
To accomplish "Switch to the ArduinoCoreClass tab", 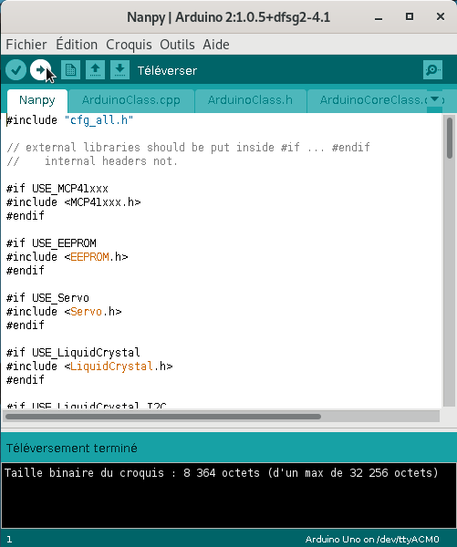I will [367, 100].
